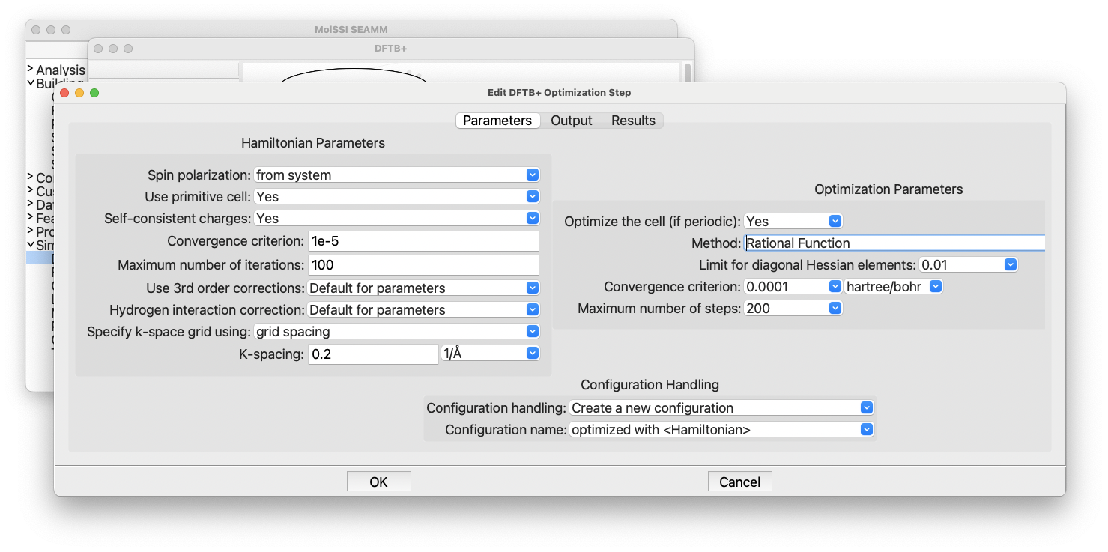Viewport: 1108px width, 552px height.
Task: Click the Hamiltonian Convergence criterion 1e-5 field
Action: [423, 241]
